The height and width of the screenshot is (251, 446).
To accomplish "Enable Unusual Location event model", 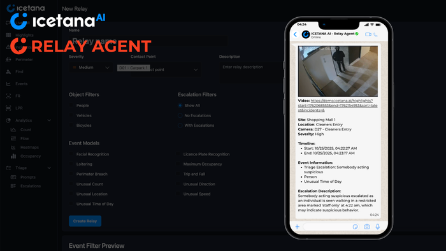I will (x=71, y=194).
